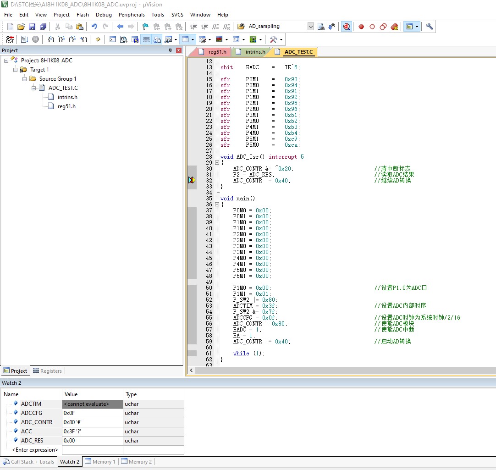
Task: Click the New file icon
Action: coord(10,27)
